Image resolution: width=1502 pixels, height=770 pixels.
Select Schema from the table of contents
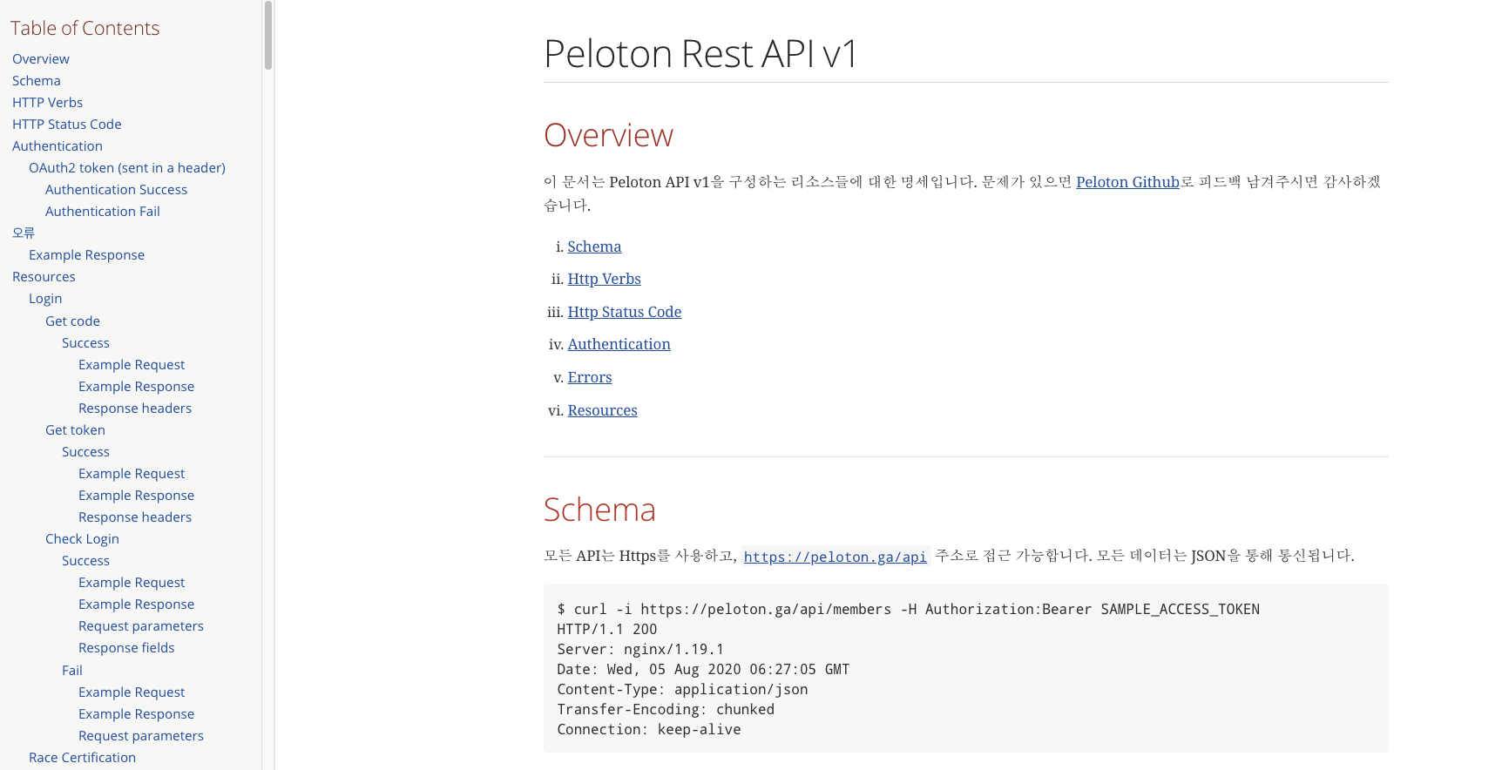pos(36,80)
